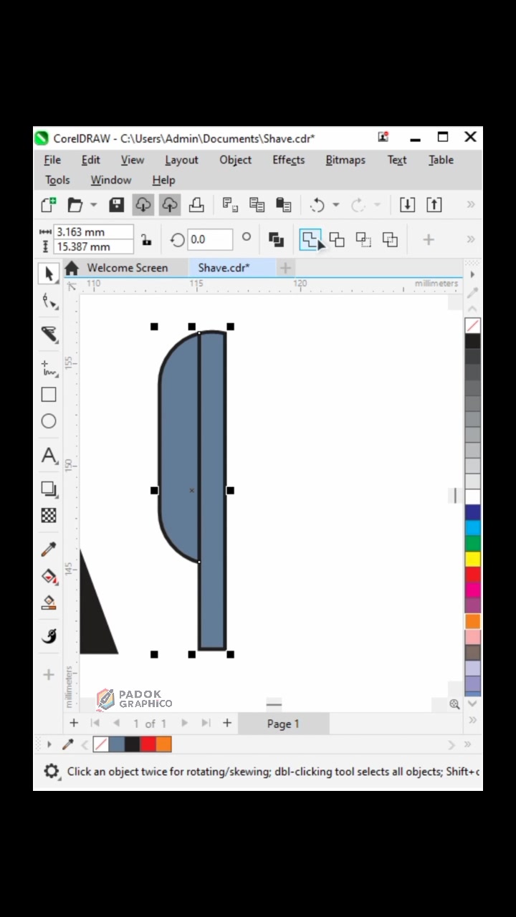Select the Color Eyedropper tool
The image size is (516, 917).
point(49,549)
